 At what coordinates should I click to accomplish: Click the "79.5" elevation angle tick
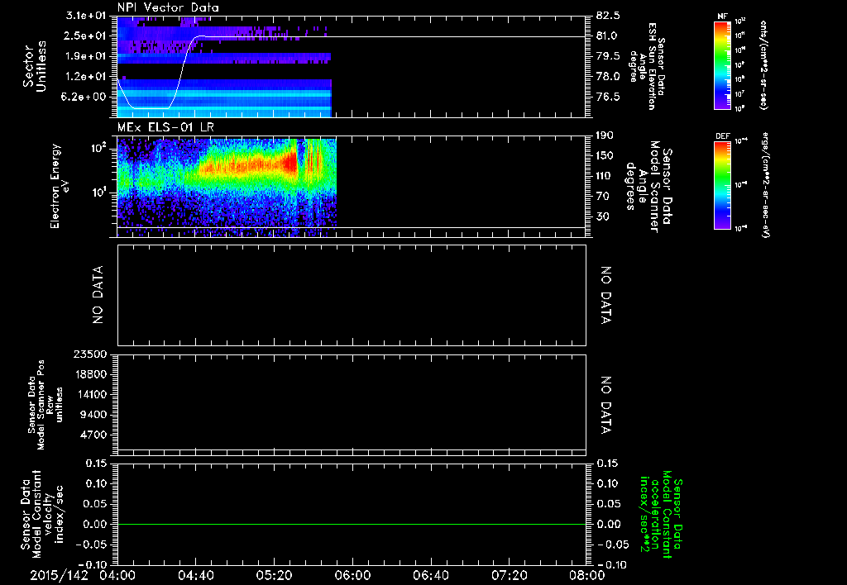(608, 56)
